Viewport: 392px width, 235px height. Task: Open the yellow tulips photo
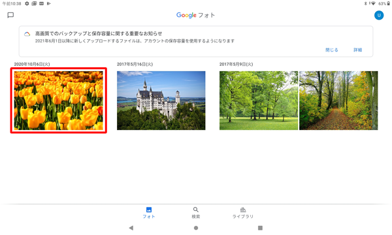coord(59,101)
